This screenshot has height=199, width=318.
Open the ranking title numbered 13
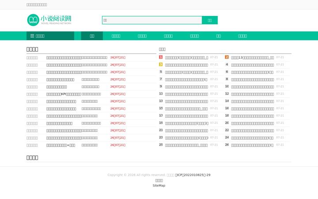point(186,101)
